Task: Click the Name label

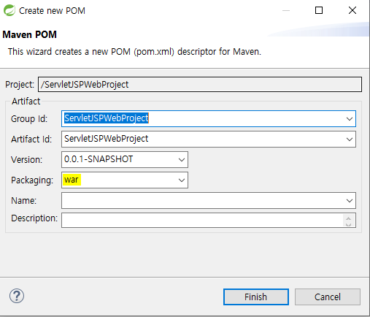Action: pyautogui.click(x=24, y=201)
